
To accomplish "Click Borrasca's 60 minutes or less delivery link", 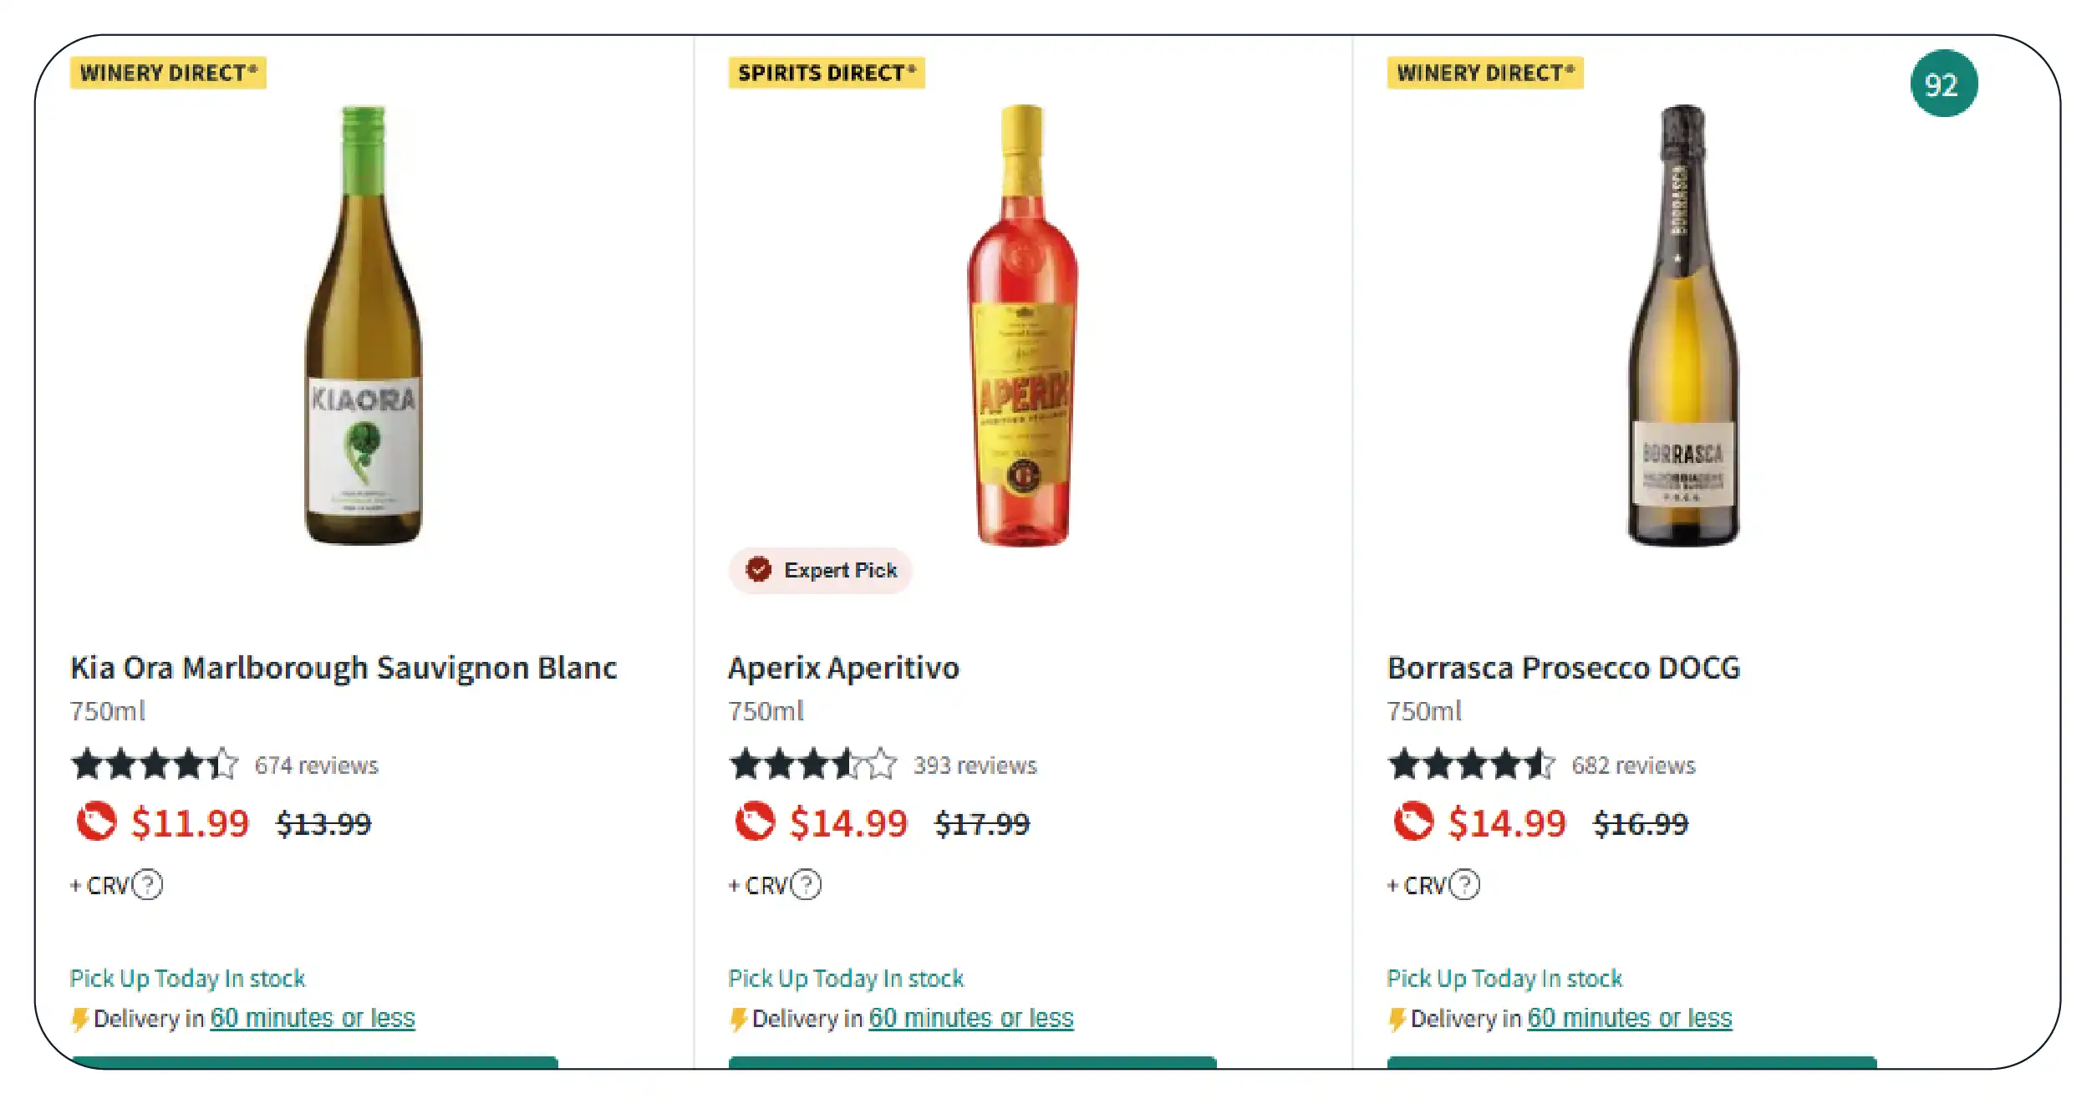I will 1630,1018.
